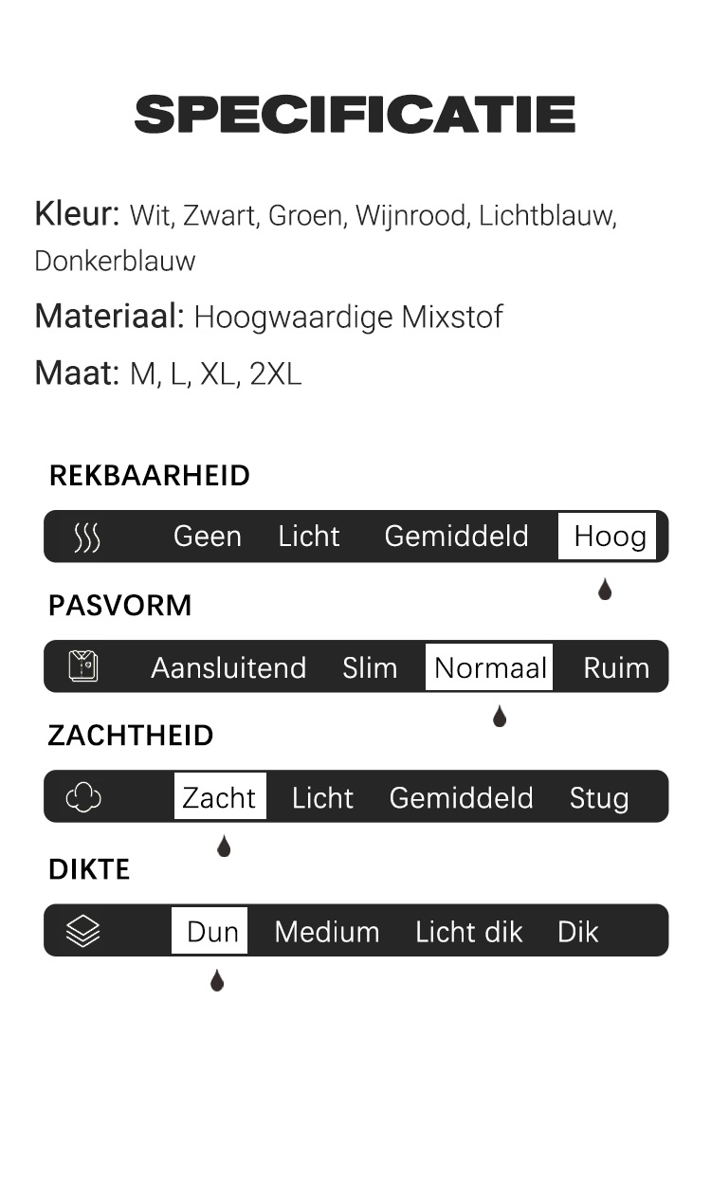The height and width of the screenshot is (1184, 711).
Task: Click the layers icon in Dikte bar
Action: coord(83,931)
